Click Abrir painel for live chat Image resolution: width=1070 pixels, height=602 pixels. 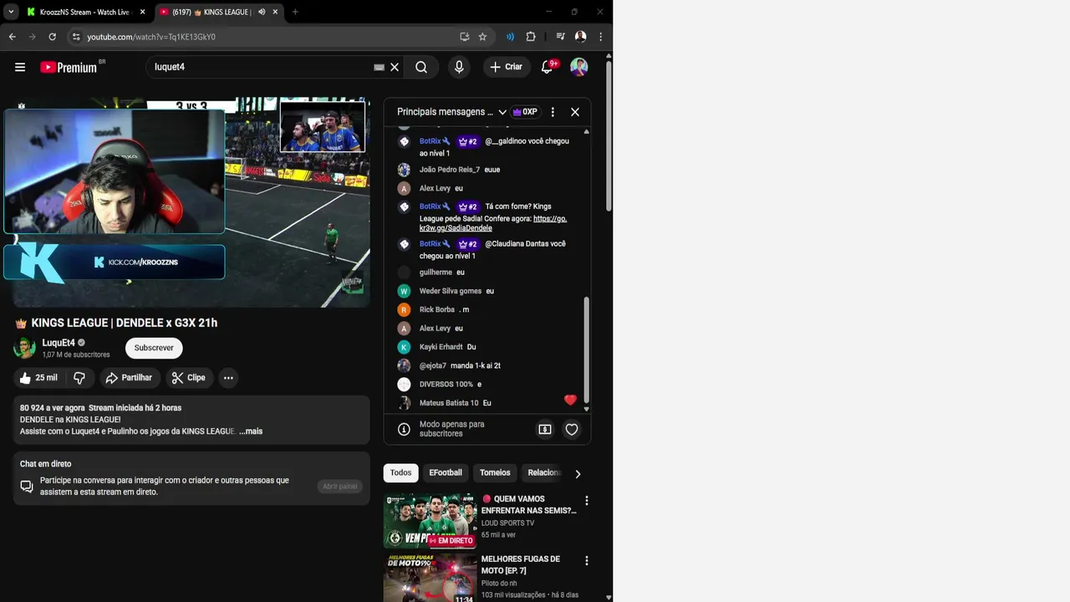coord(340,487)
